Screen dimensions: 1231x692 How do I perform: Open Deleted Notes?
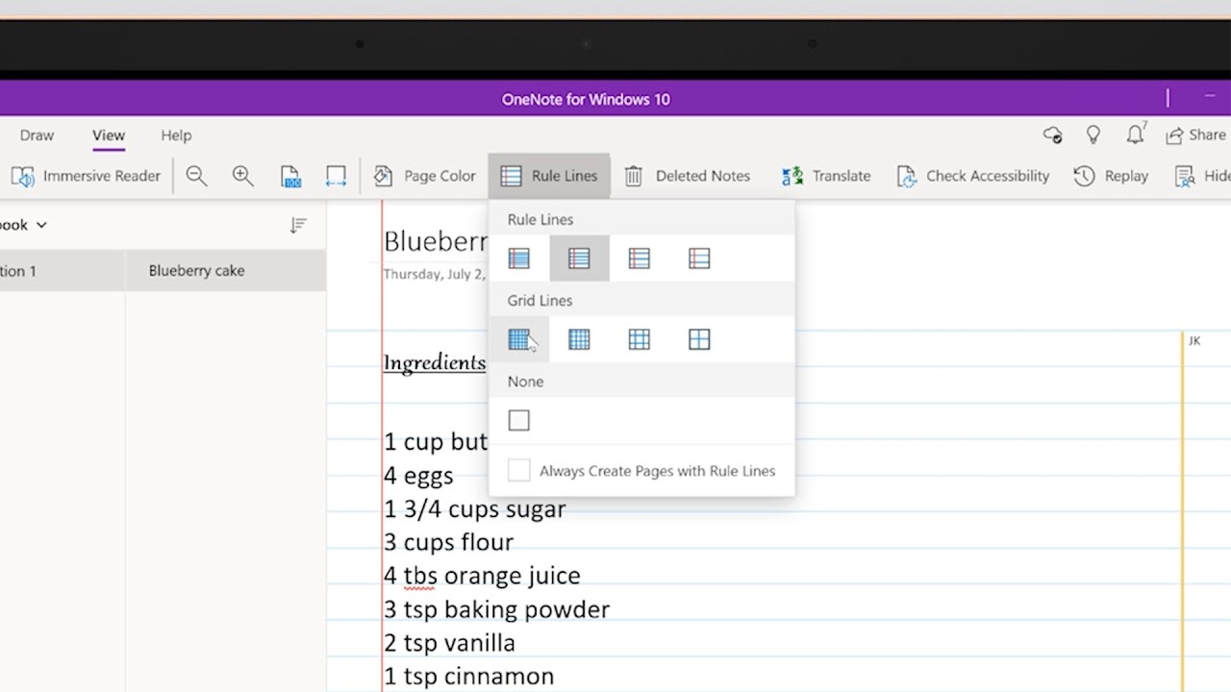point(688,176)
